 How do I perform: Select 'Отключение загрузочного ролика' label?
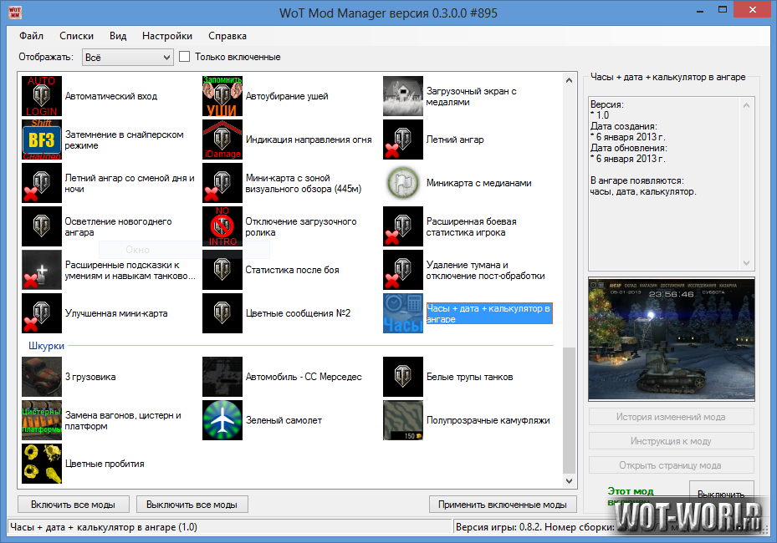pyautogui.click(x=301, y=226)
